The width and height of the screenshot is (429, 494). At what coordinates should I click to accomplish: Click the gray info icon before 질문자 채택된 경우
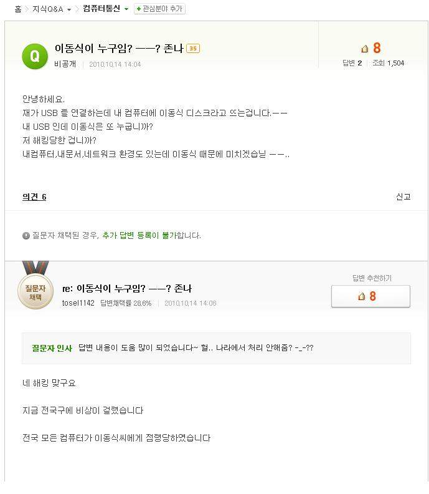click(x=26, y=236)
